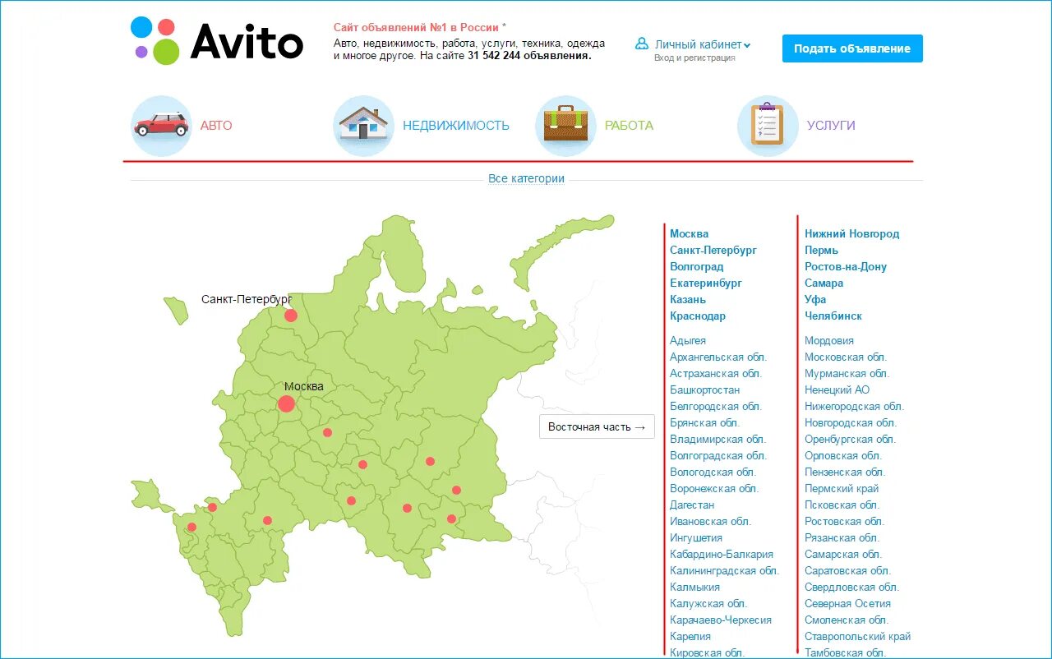Select region Мордовия
This screenshot has height=659, width=1052.
(829, 340)
